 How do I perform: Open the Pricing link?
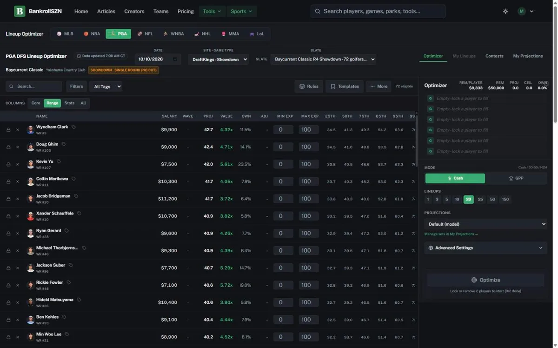[186, 11]
